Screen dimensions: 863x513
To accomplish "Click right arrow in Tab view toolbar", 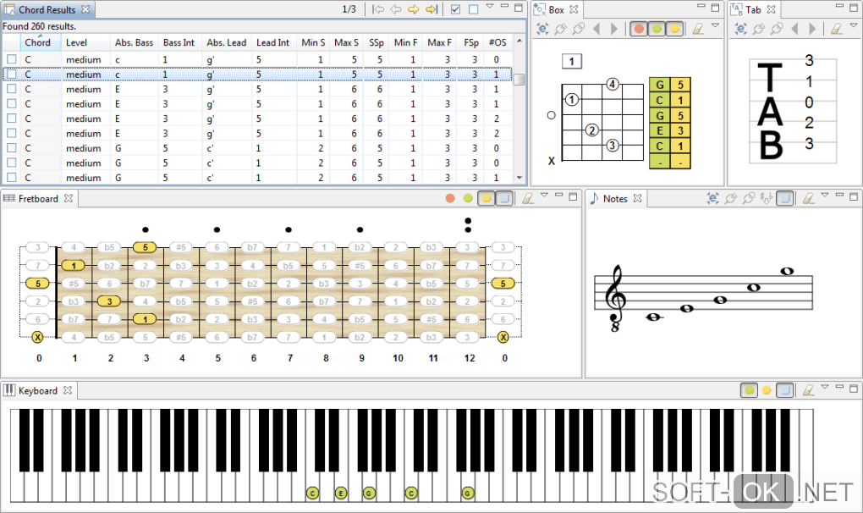I will point(812,29).
